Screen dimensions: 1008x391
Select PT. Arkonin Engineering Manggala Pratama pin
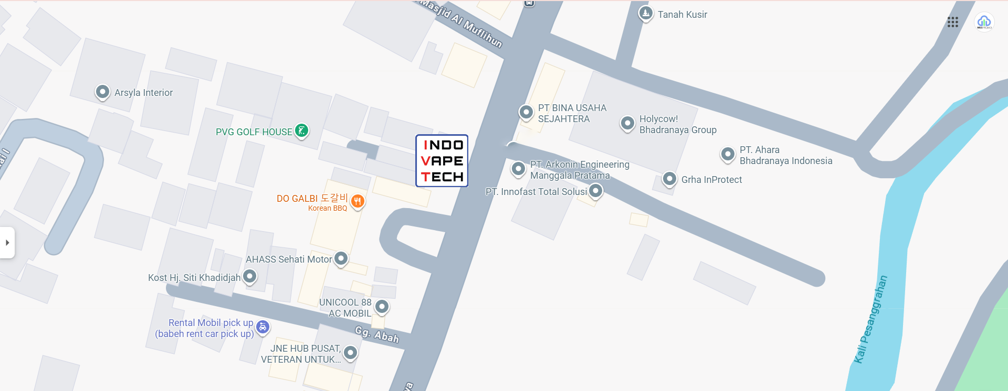pyautogui.click(x=518, y=169)
